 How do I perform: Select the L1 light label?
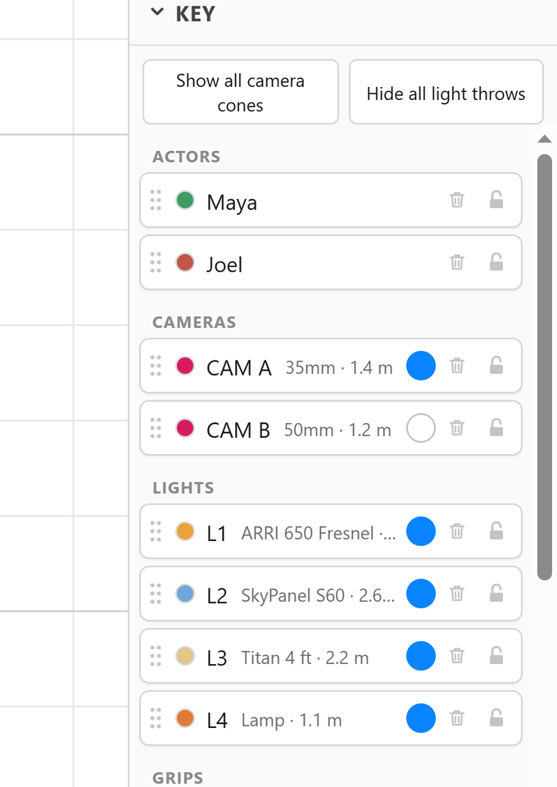point(216,534)
